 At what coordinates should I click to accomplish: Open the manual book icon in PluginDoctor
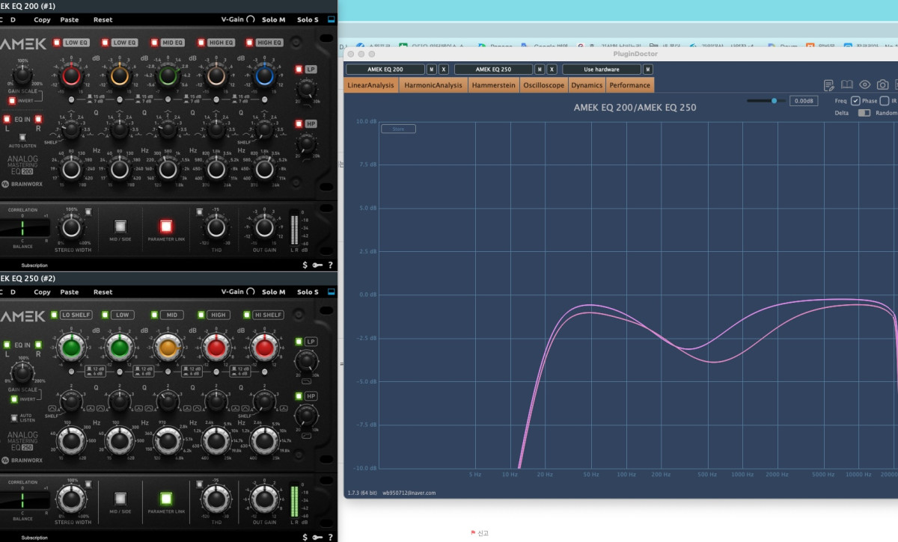847,85
